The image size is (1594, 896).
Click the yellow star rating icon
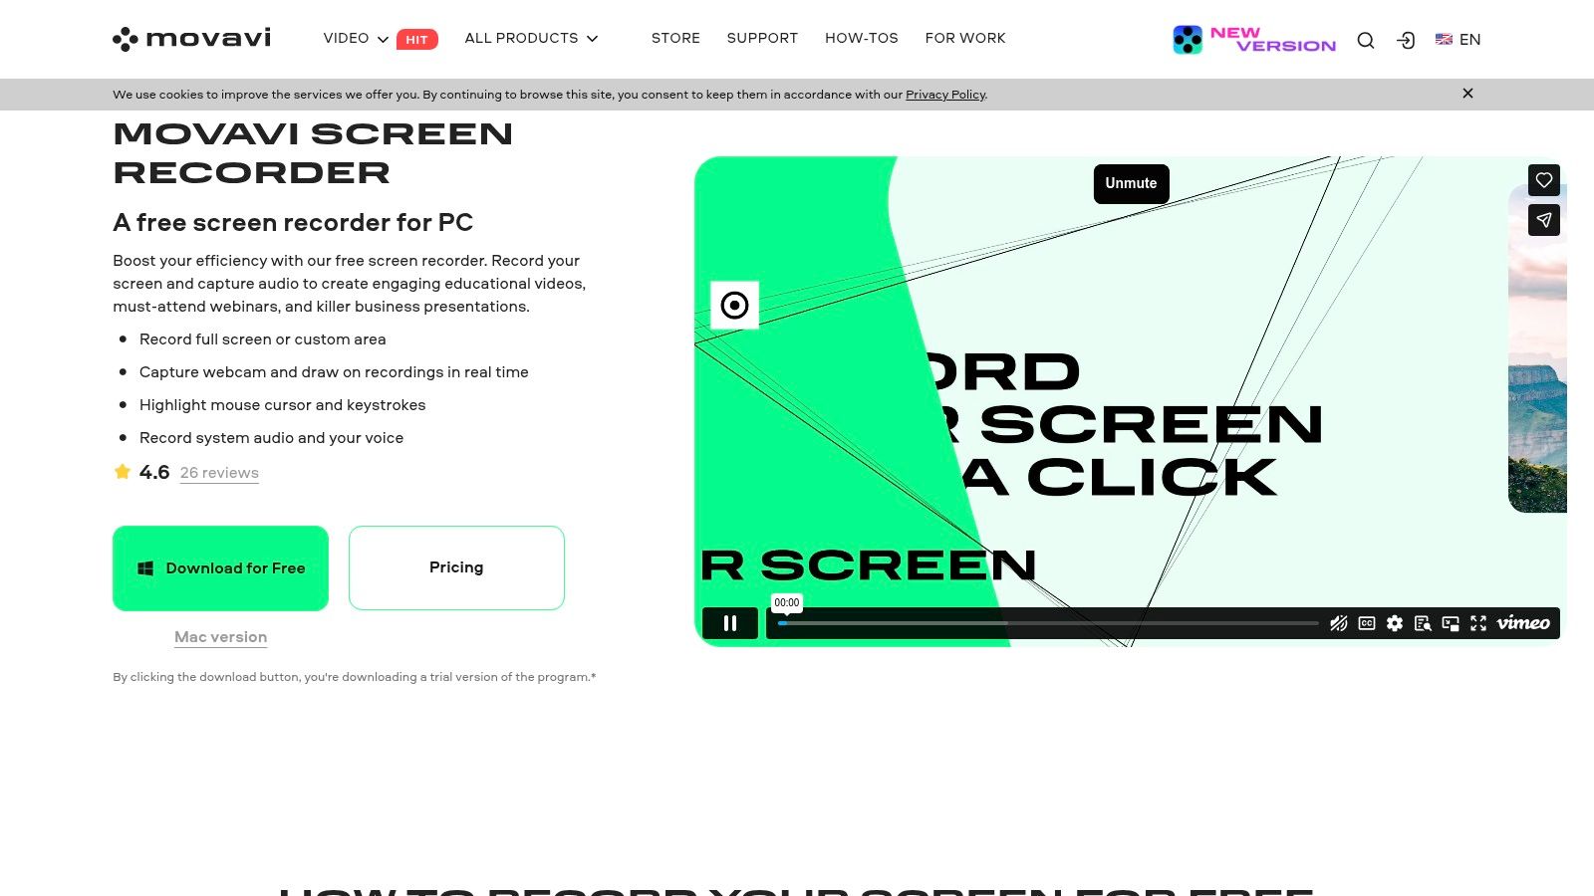point(123,472)
